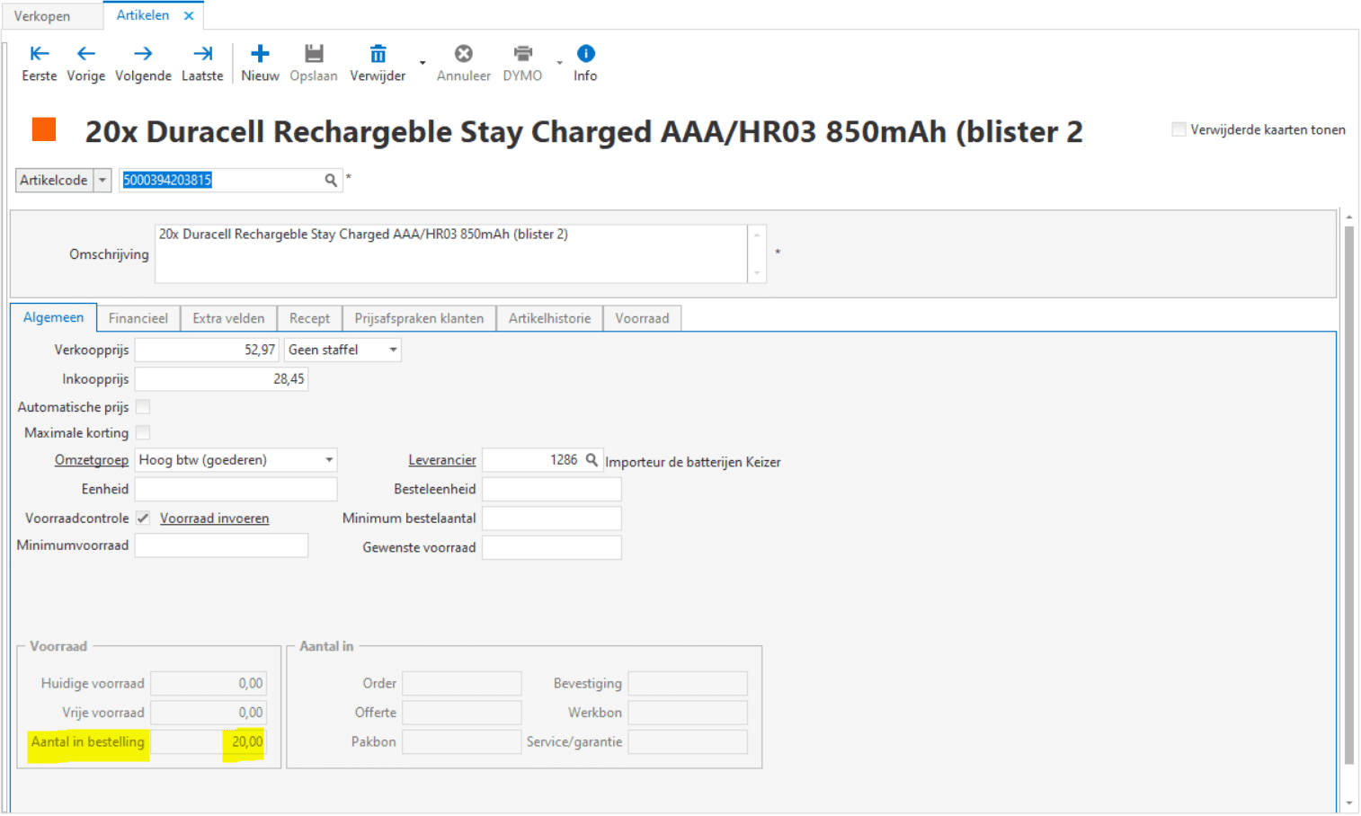Open Info about this article
Viewport: 1361px width, 816px height.
pos(585,64)
